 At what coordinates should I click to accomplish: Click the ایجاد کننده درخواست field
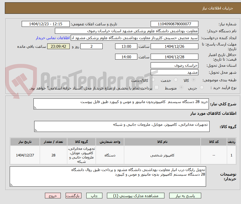[x=135, y=38]
